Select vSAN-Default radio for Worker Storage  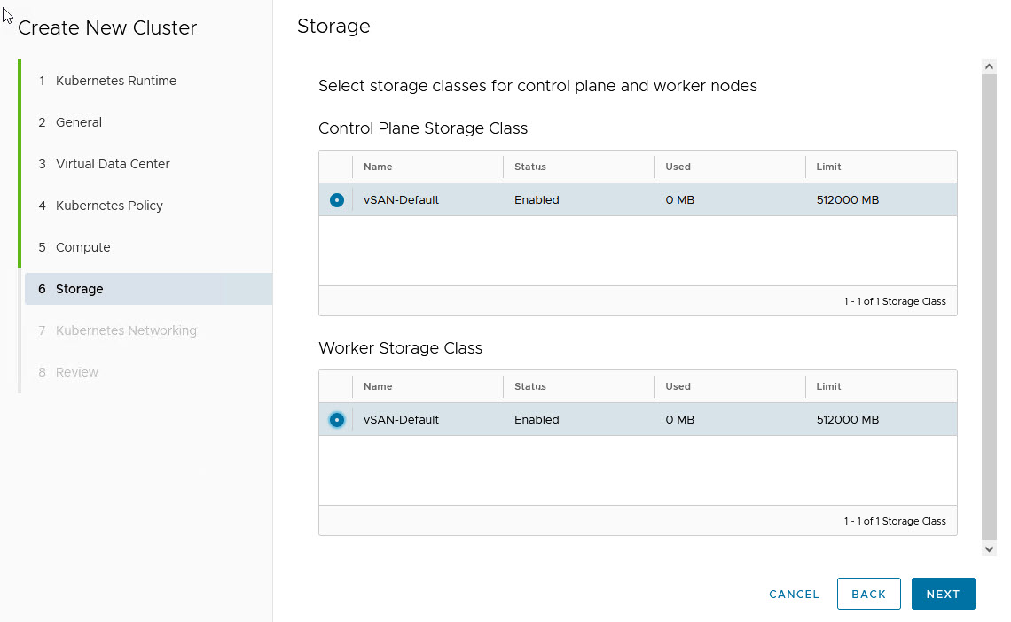337,420
